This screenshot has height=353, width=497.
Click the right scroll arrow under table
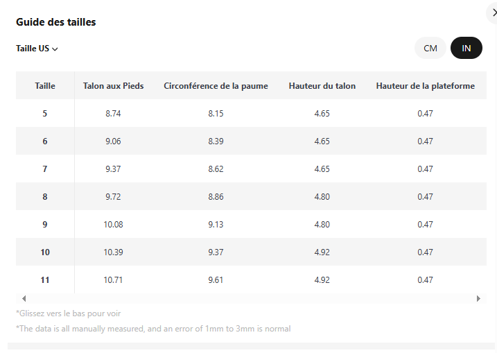(x=478, y=298)
